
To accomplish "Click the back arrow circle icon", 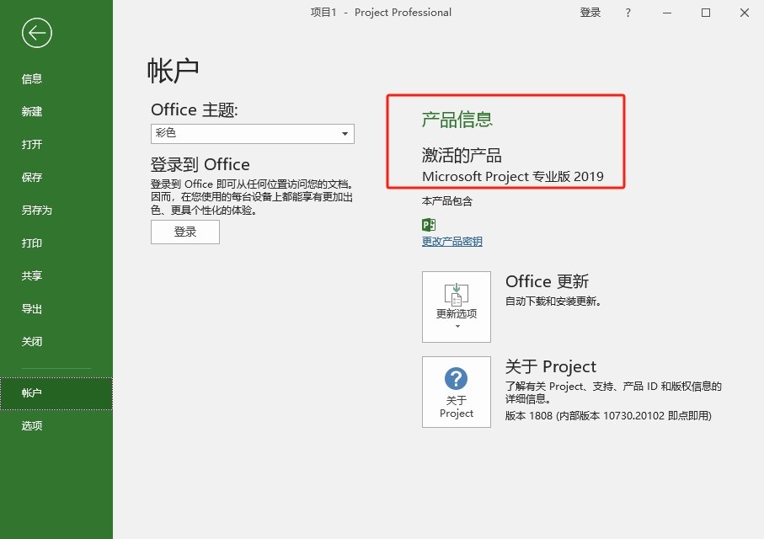I will [37, 33].
